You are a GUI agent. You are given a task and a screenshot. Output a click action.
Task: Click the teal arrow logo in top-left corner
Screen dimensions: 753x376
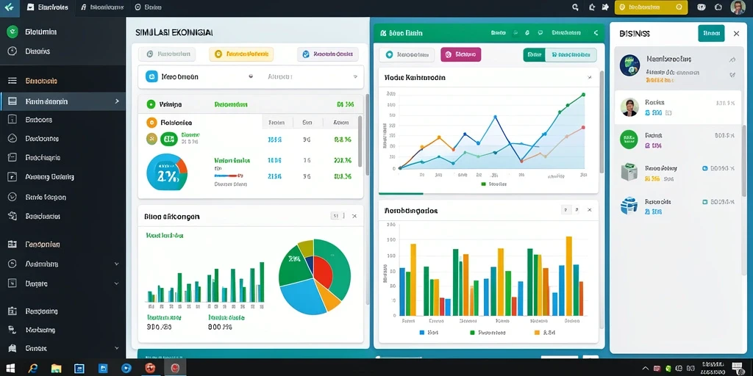(x=9, y=7)
